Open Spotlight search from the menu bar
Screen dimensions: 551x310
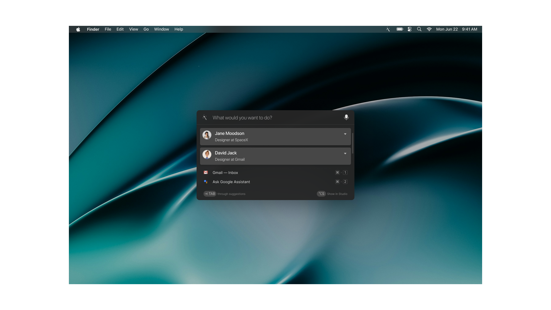click(419, 29)
